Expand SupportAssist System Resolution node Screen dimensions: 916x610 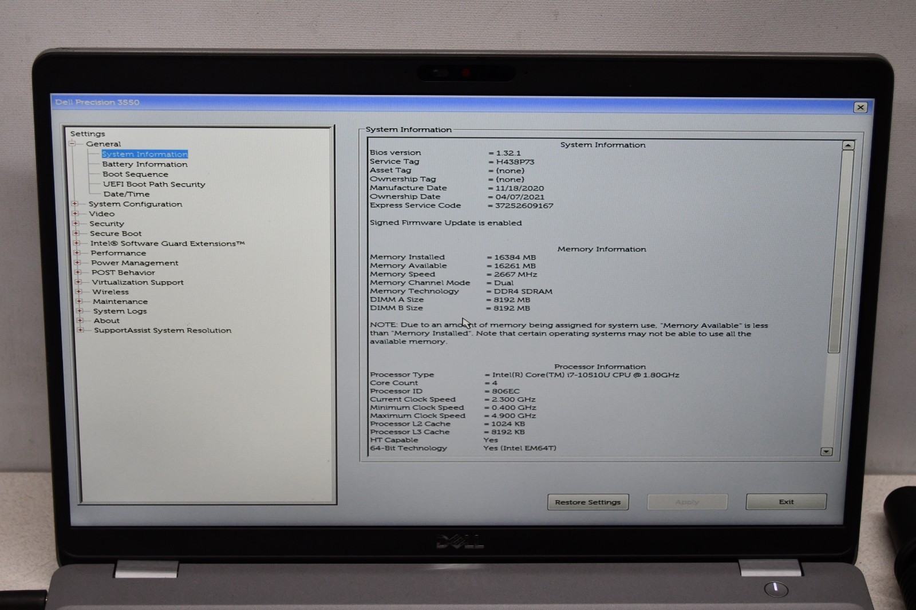[81, 330]
